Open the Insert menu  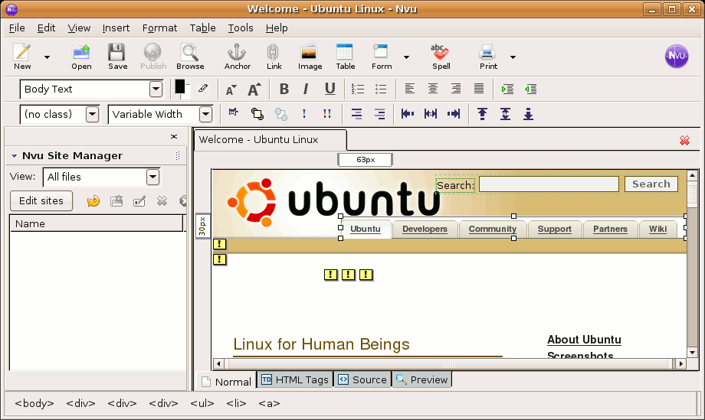point(116,28)
